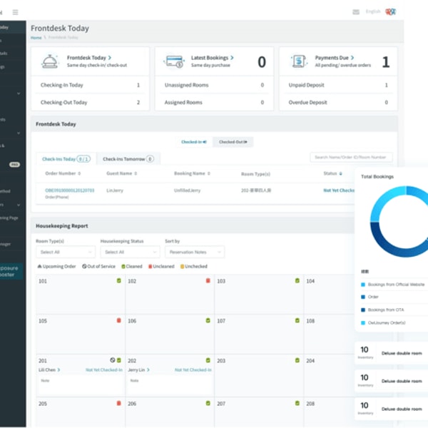Open the mail envelope icon in header
Viewport: 428px width, 428px height.
tap(356, 11)
